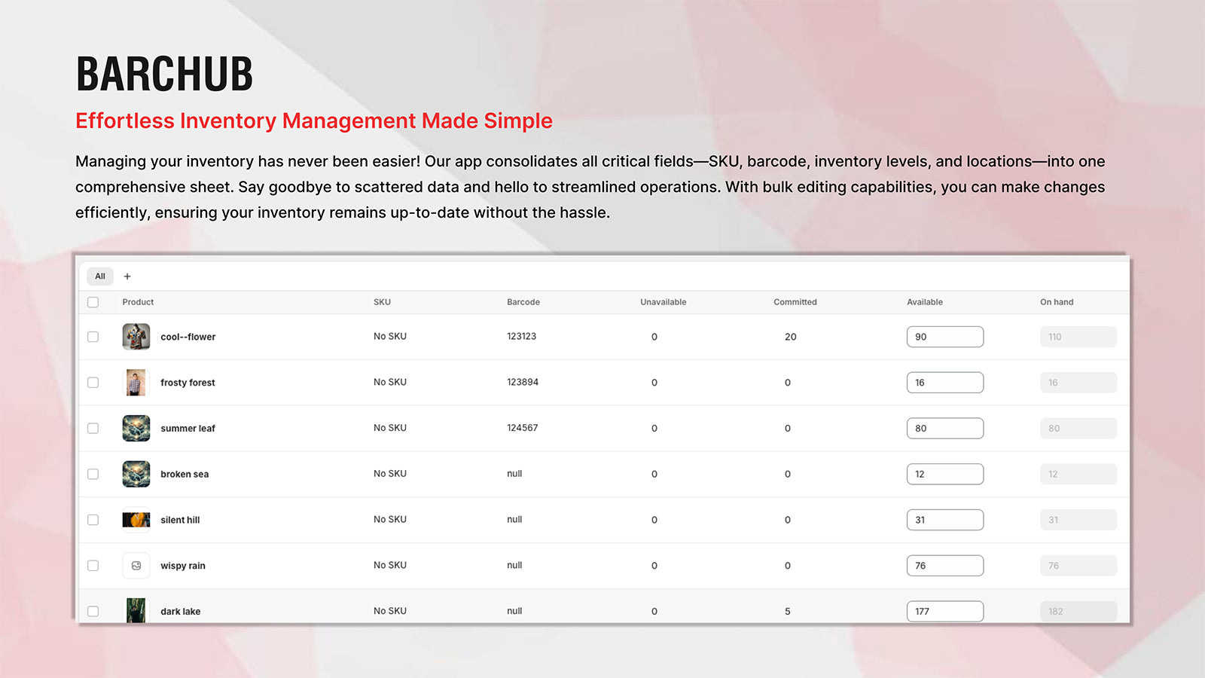
Task: Click Committed value 20 for cool--flower
Action: (791, 337)
